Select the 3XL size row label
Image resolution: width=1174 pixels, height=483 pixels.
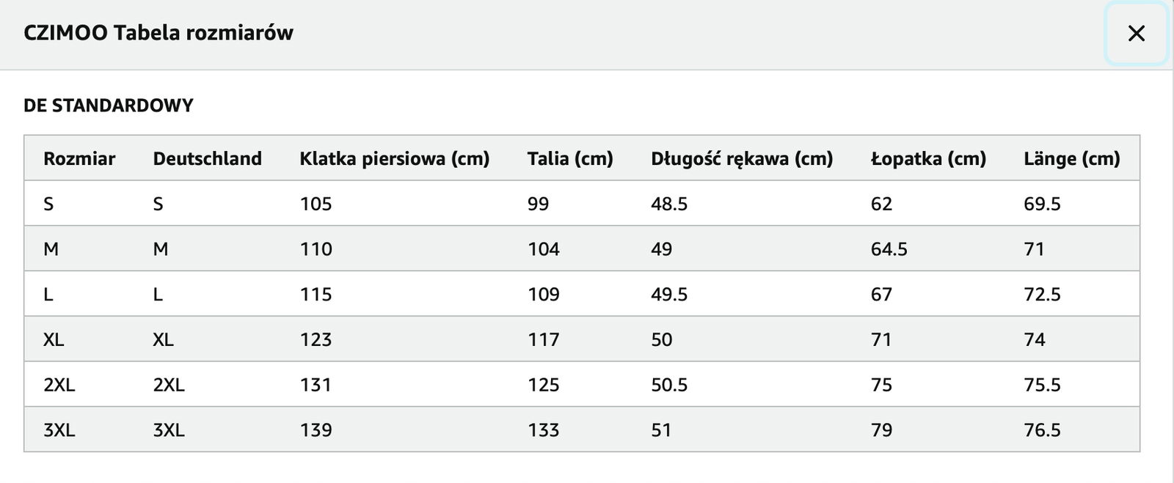tap(59, 429)
